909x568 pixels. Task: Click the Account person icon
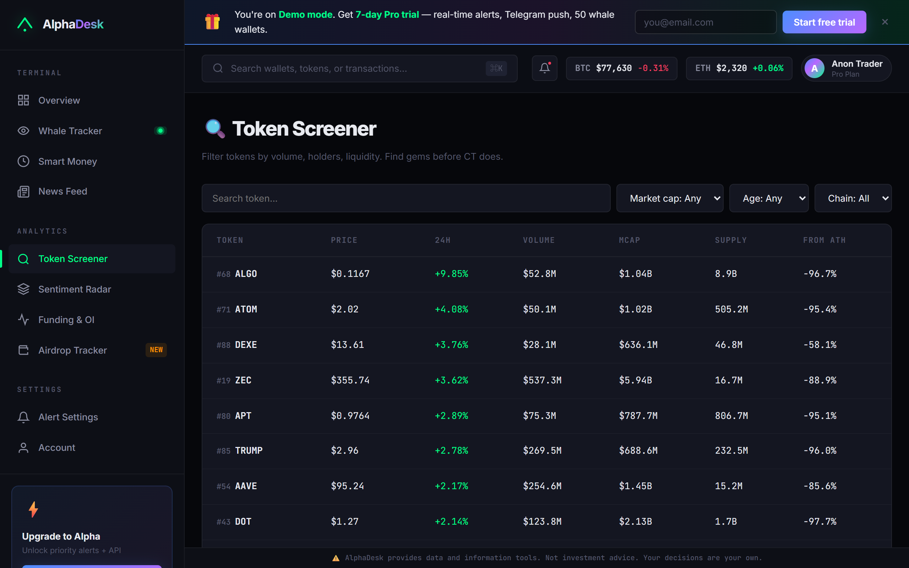pos(23,447)
